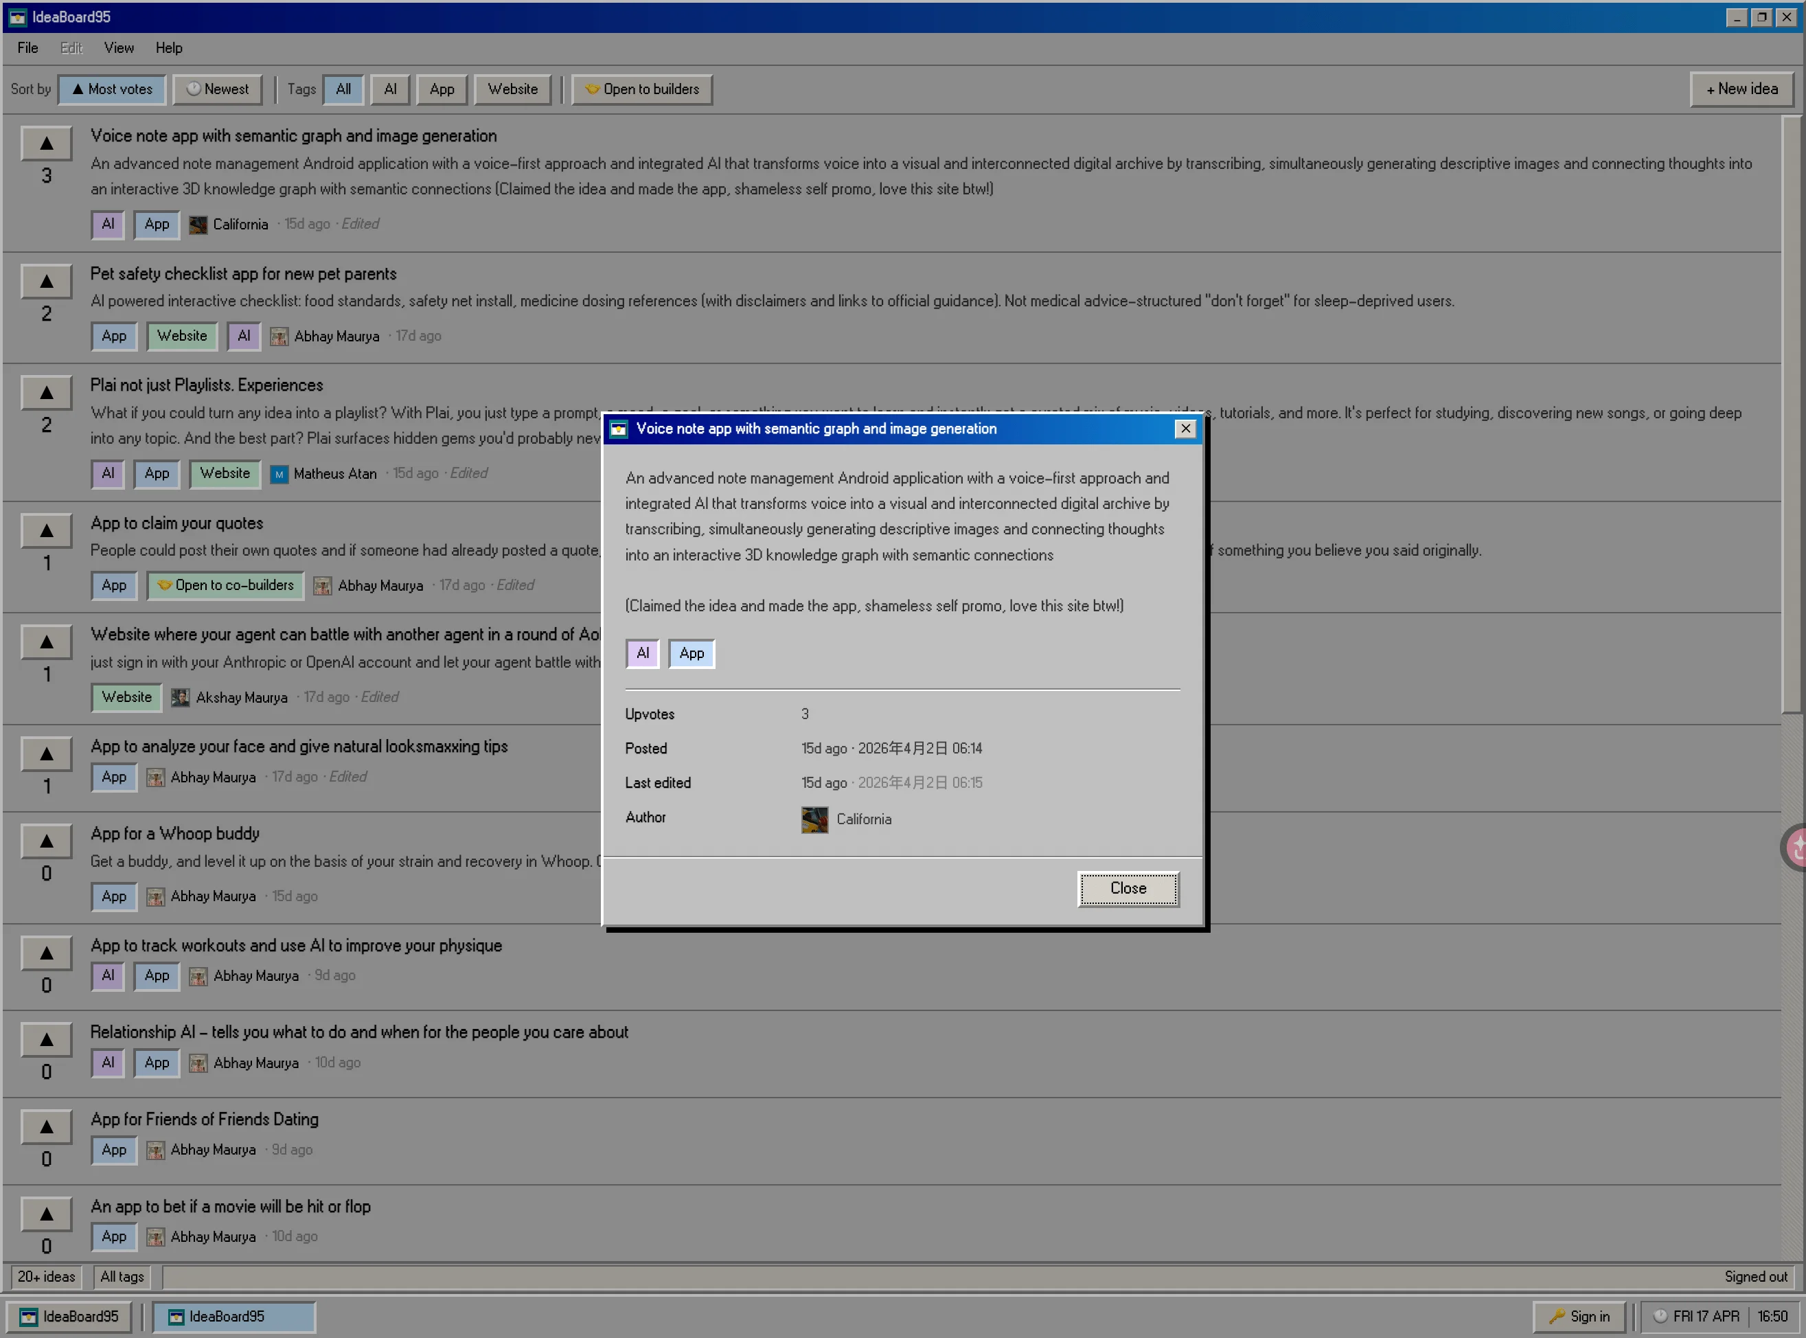Open the Help menu
This screenshot has height=1338, width=1806.
(168, 48)
